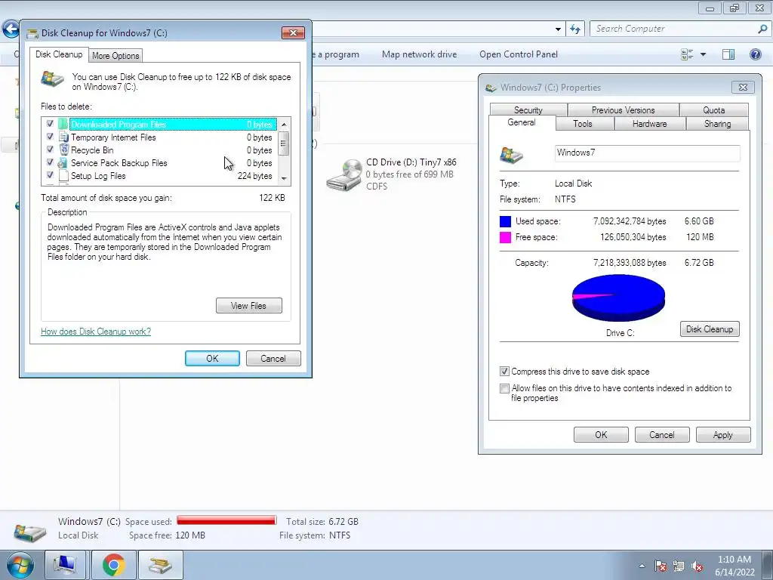Switch to the More Options tab
The height and width of the screenshot is (580, 773).
(115, 56)
